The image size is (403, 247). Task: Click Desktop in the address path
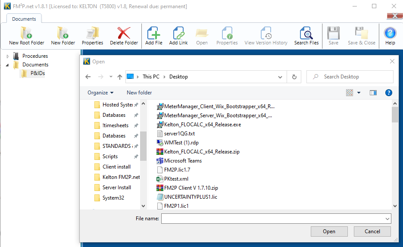tap(178, 77)
